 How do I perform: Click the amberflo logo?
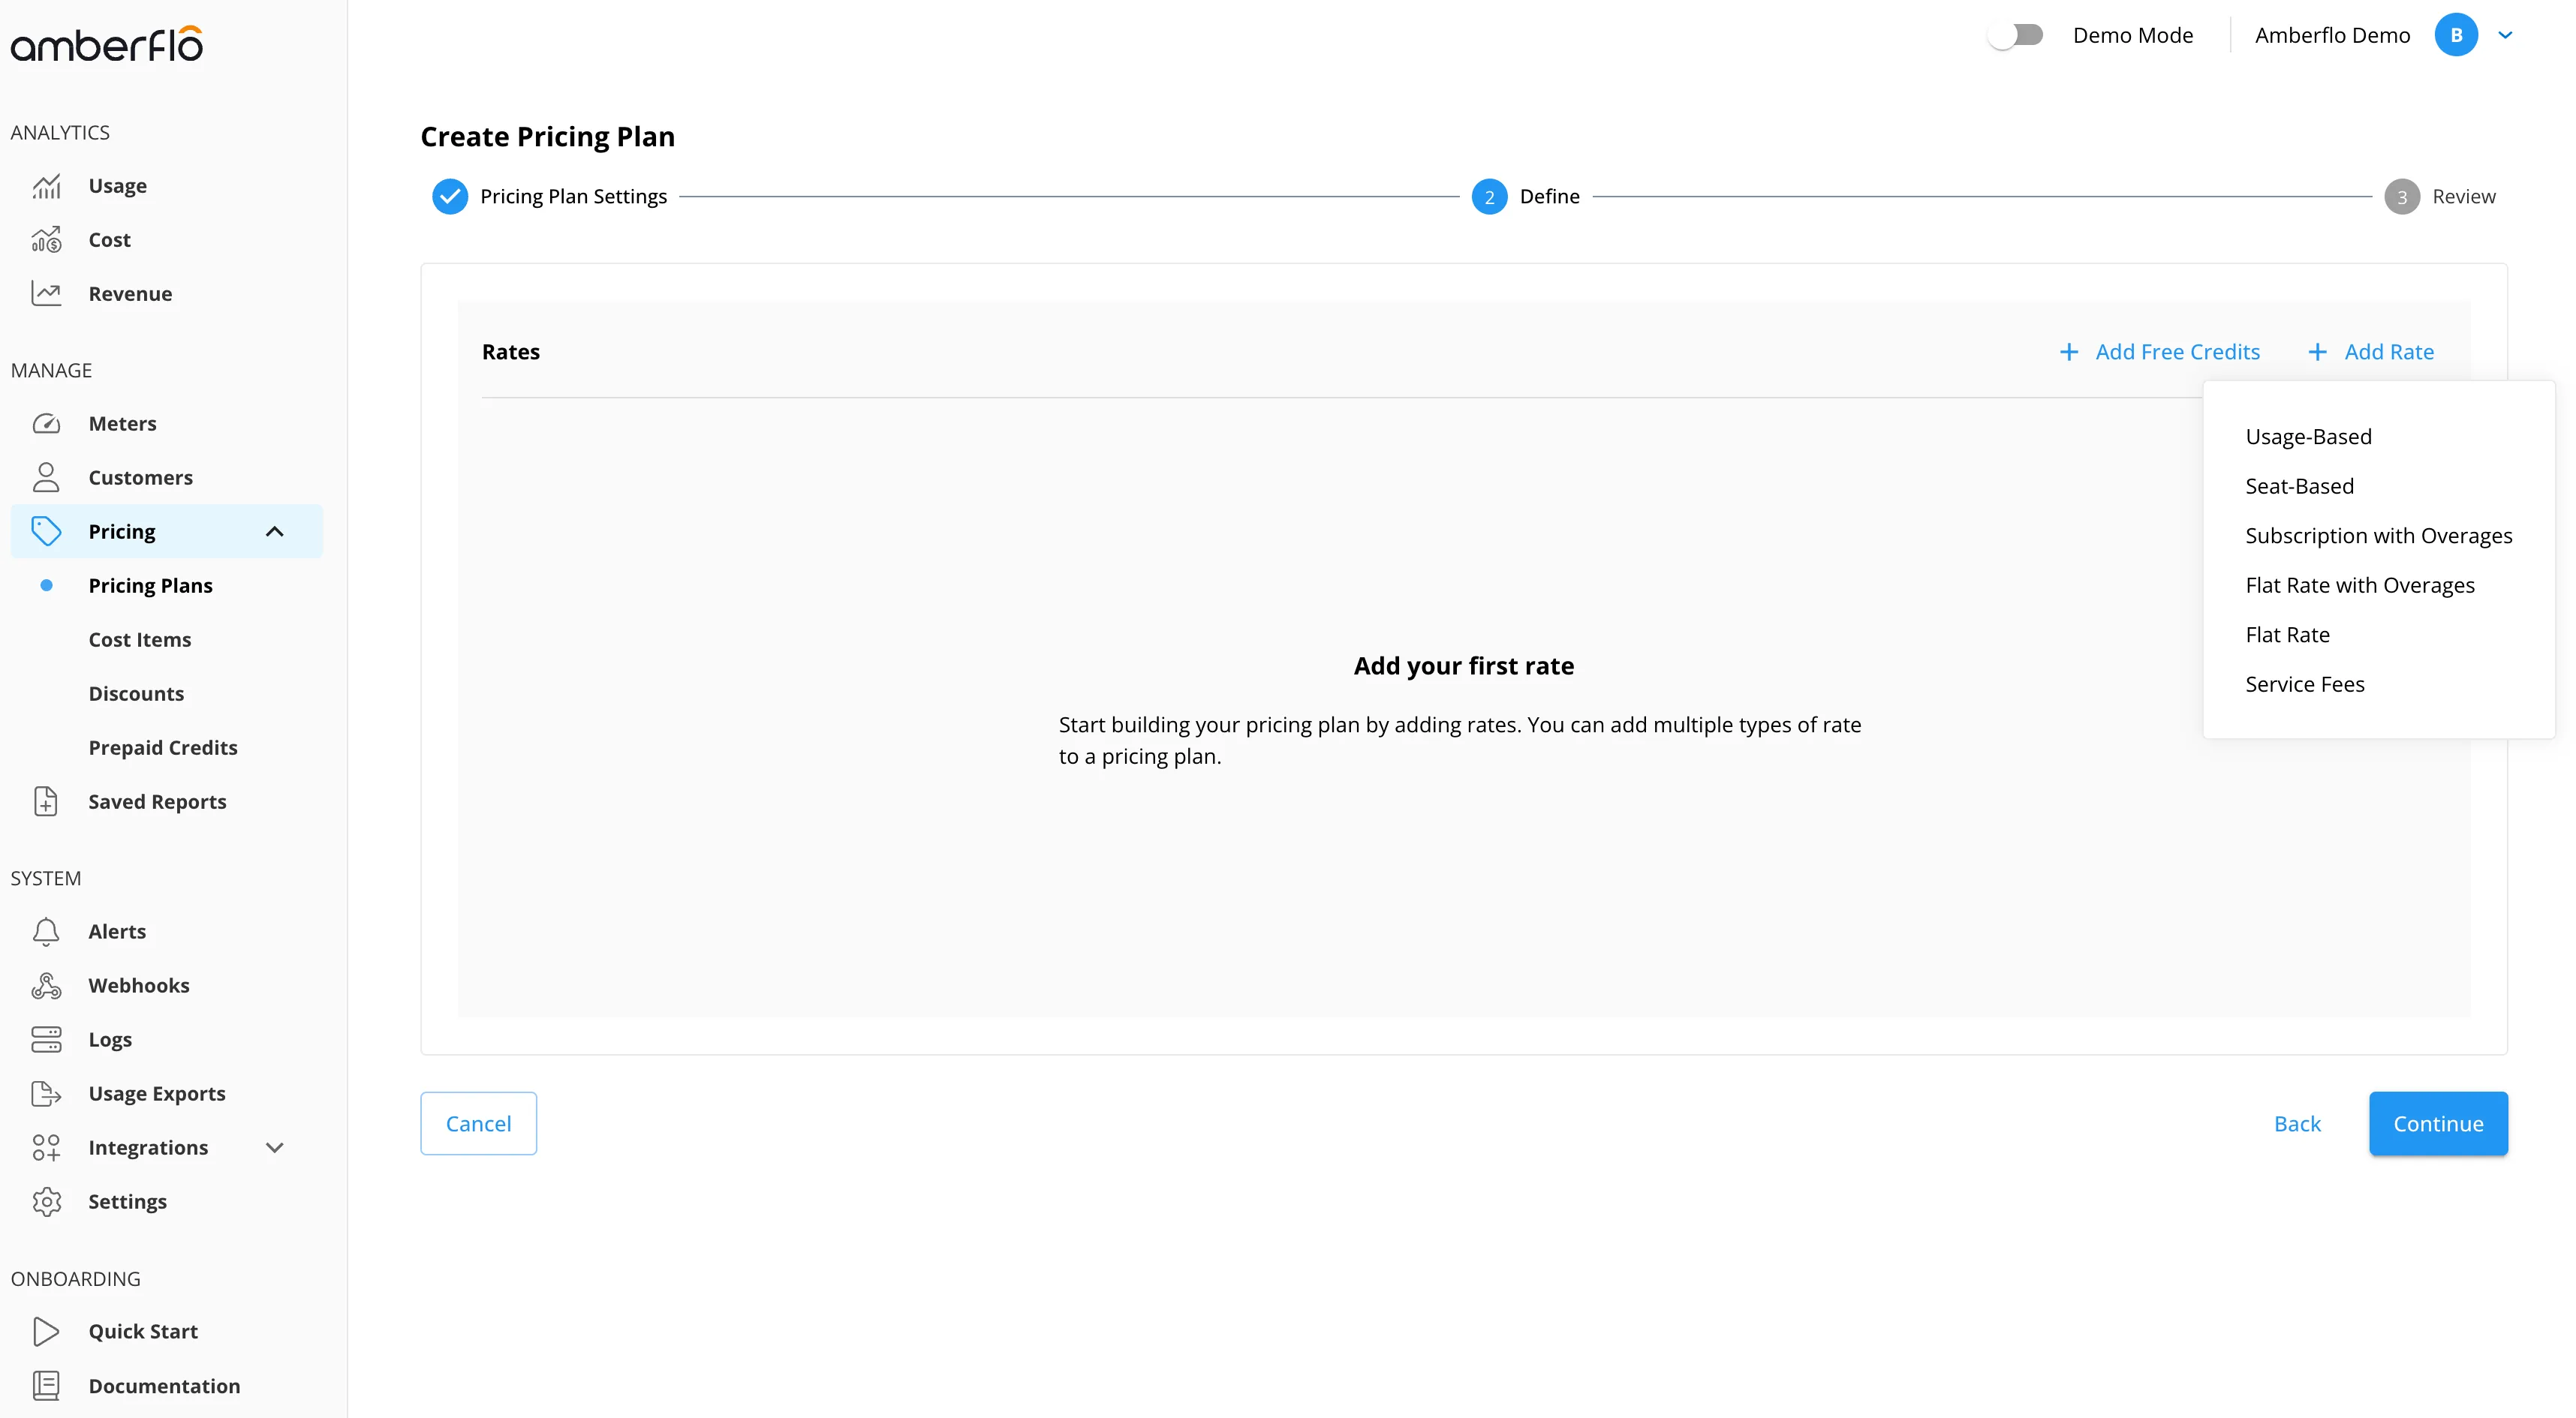107,44
